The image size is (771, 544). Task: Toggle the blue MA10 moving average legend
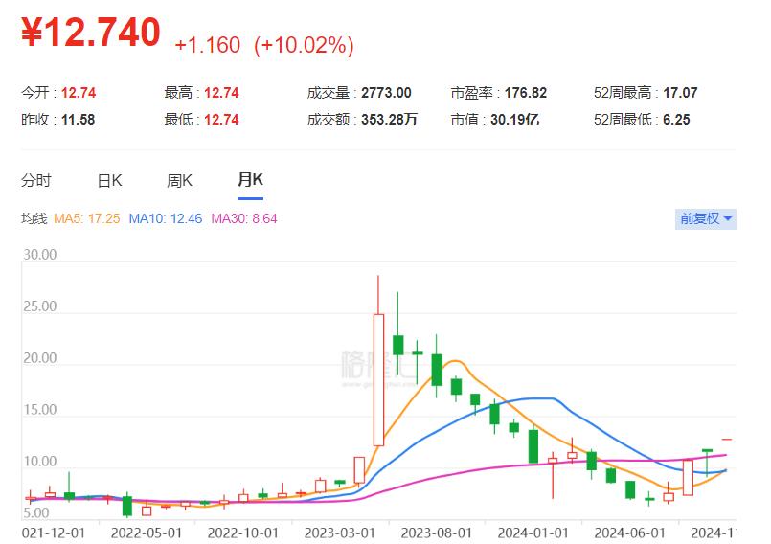point(165,219)
